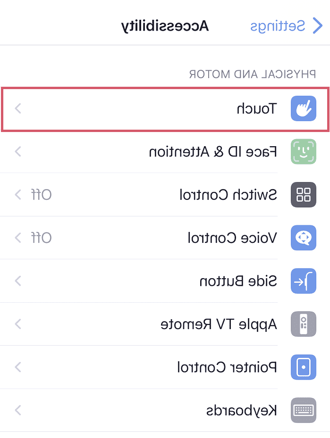
Task: Click the Voice Control icon
Action: 304,238
